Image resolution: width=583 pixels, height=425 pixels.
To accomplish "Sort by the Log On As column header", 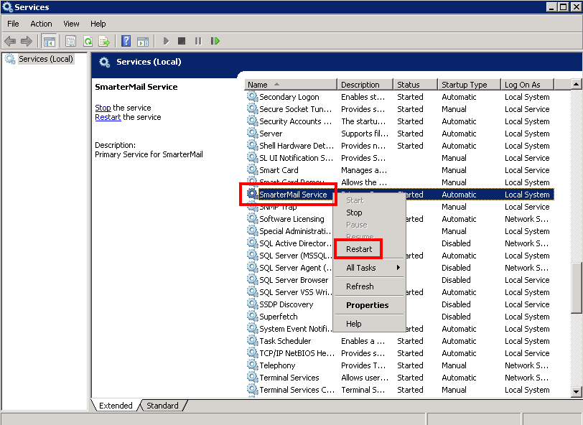I will [528, 85].
